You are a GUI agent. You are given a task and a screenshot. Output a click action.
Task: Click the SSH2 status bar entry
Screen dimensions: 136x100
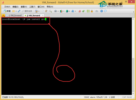click(x=86, y=97)
